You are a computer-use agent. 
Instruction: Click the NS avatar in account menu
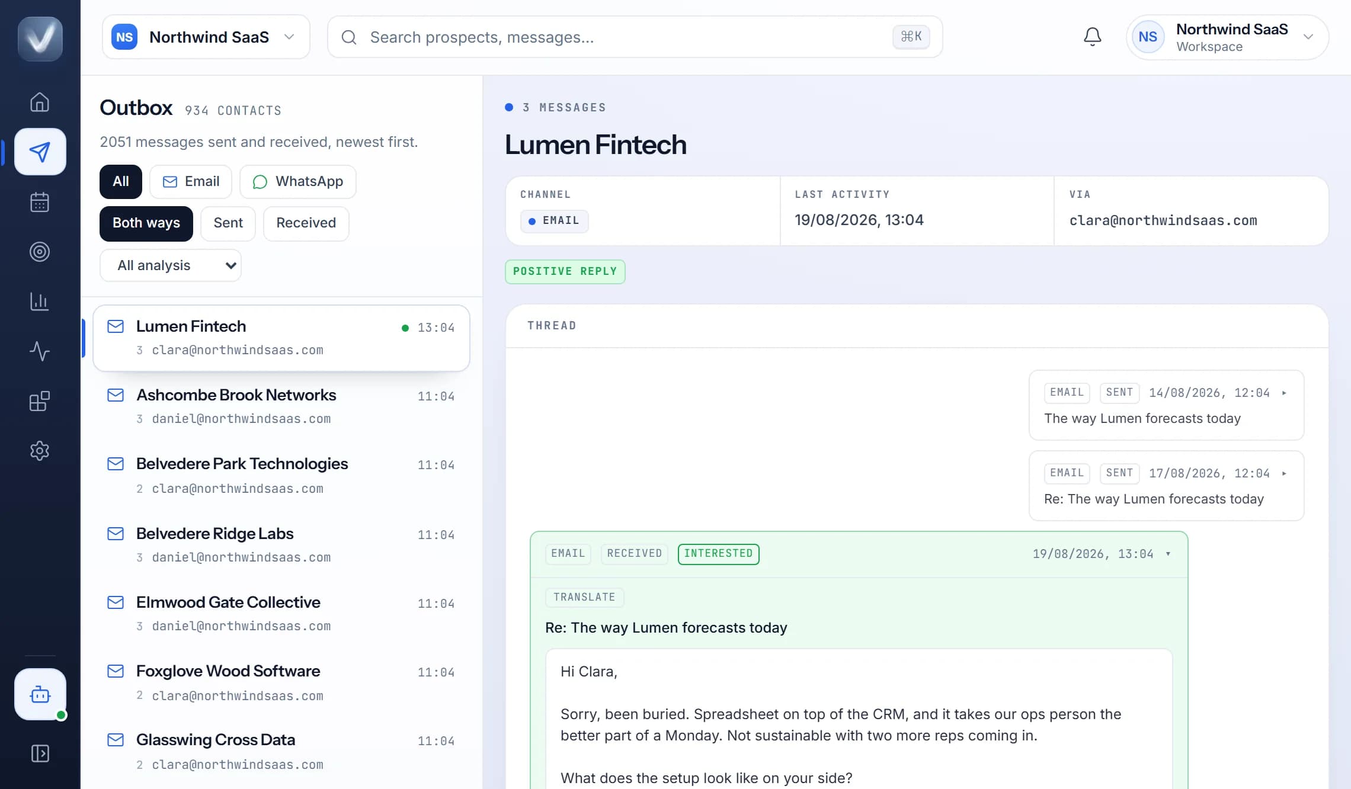(1148, 37)
